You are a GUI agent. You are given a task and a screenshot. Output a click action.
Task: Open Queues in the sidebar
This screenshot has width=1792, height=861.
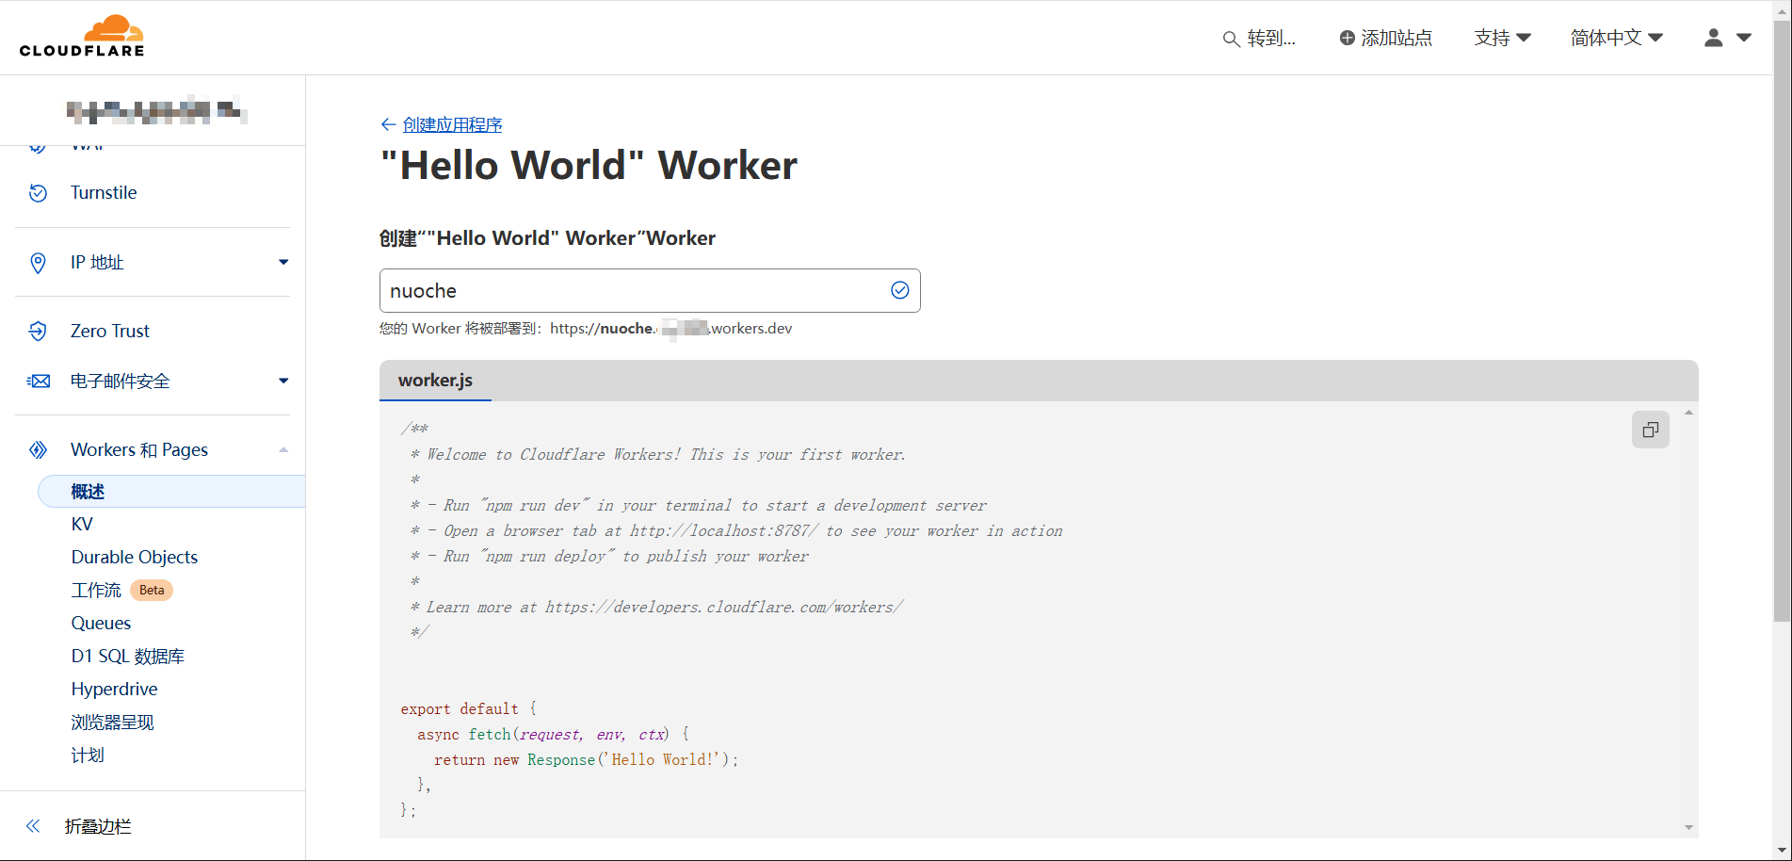tap(101, 624)
